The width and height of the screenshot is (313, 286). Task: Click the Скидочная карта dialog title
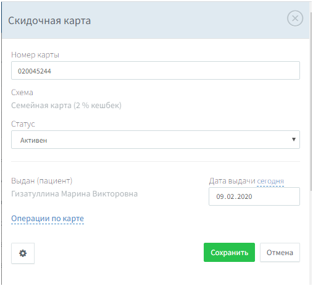(x=49, y=21)
